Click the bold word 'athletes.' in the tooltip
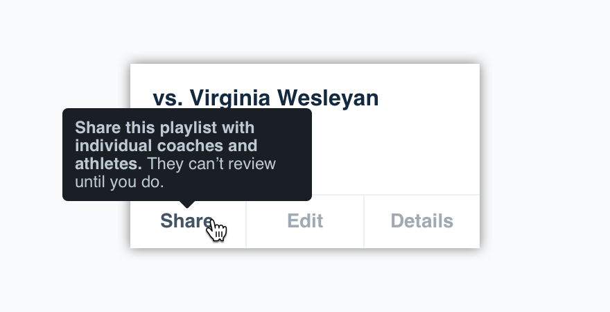Screen dimensions: 610x312 (x=108, y=164)
